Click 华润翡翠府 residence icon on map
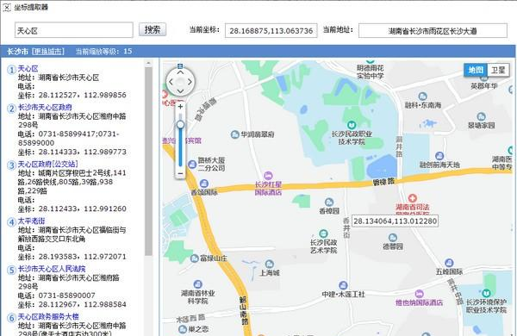 [x=234, y=134]
